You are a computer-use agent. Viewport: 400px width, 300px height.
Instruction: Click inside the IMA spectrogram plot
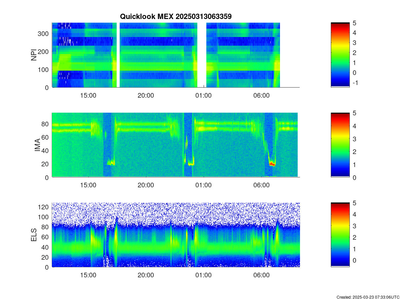176,145
